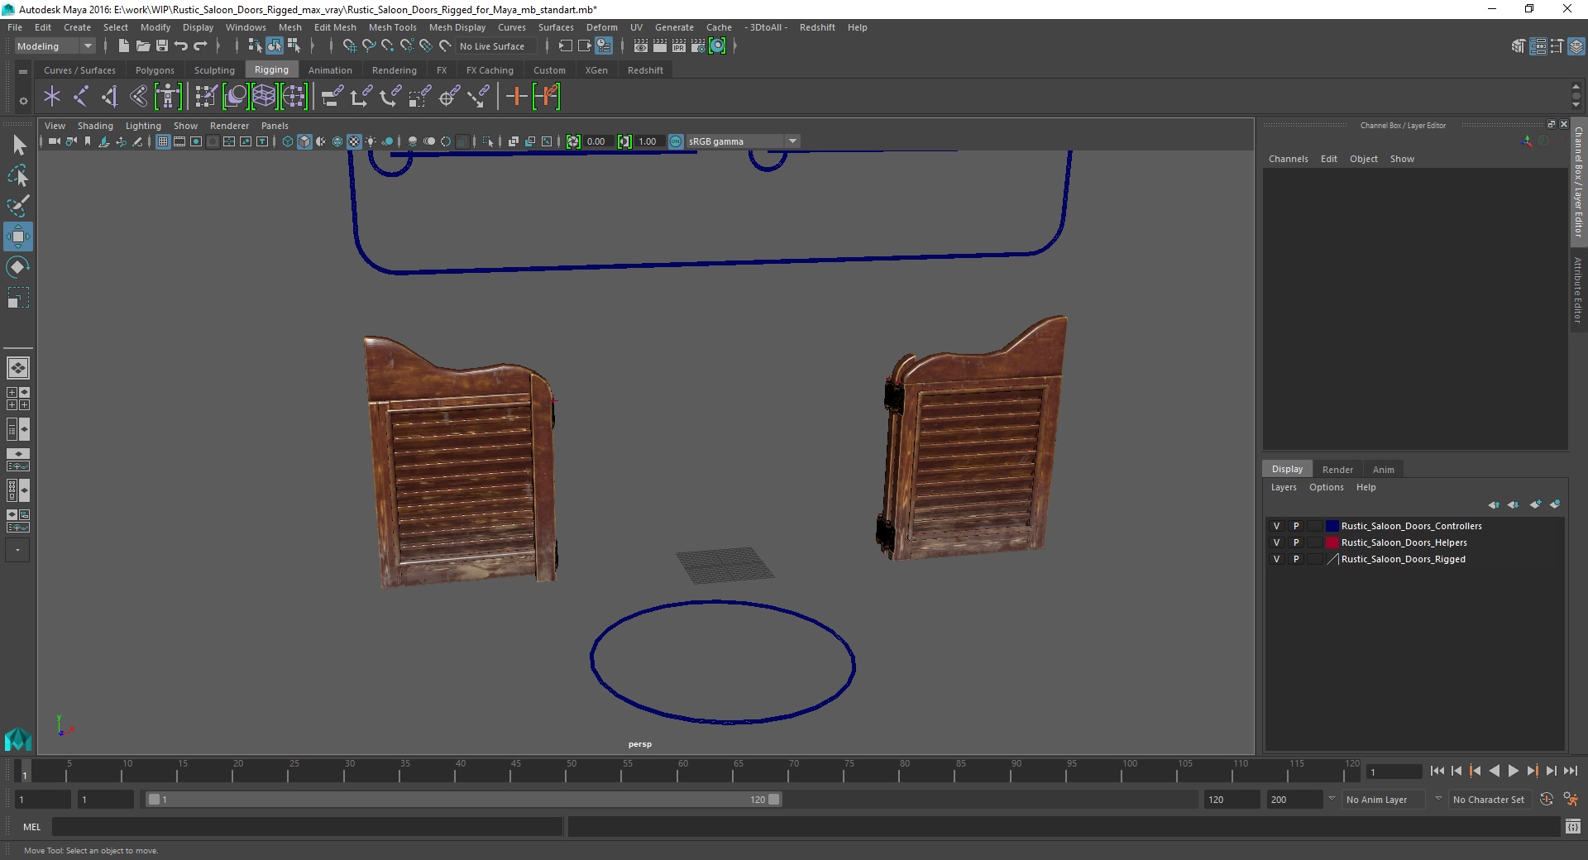This screenshot has height=860, width=1588.
Task: Open the Render View clapperboard icon
Action: tap(641, 46)
